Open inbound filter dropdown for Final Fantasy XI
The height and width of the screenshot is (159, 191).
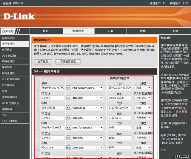(143, 98)
